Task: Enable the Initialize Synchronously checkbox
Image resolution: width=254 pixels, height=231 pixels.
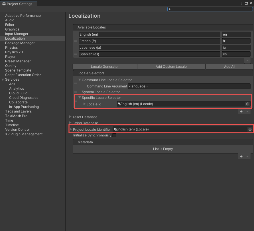Action: click(x=115, y=135)
